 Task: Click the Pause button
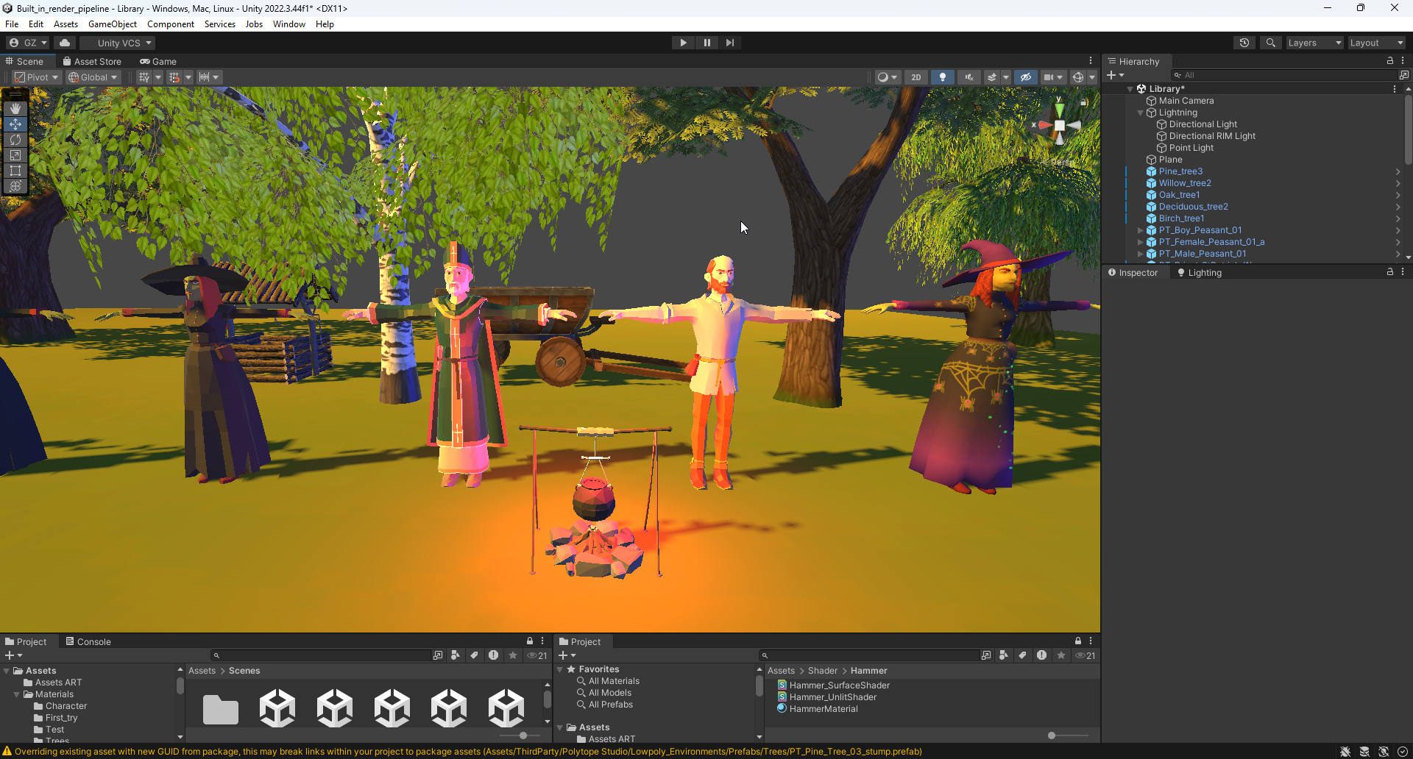point(706,43)
